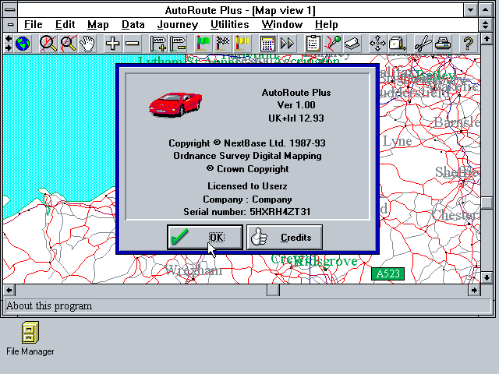The height and width of the screenshot is (374, 499).
Task: Click the green start flag icon
Action: coord(203,44)
